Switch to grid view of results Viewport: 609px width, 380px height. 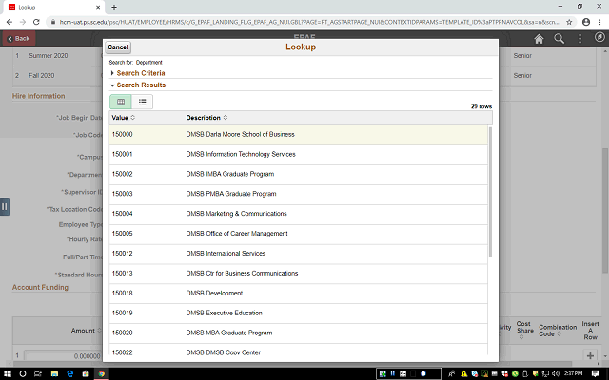point(121,102)
